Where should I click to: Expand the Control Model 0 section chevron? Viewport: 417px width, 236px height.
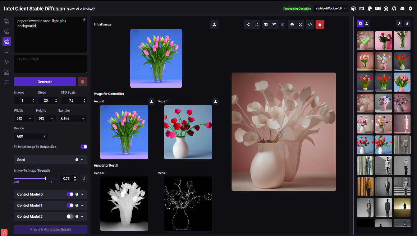coord(82,194)
